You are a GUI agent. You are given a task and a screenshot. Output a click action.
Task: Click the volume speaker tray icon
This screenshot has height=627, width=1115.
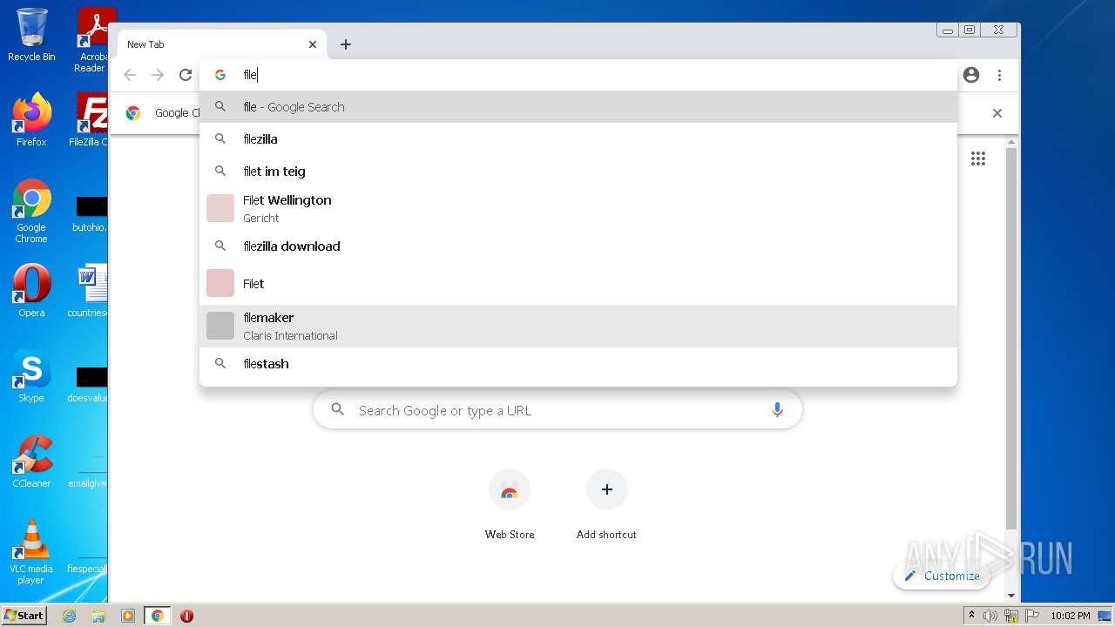tap(990, 616)
